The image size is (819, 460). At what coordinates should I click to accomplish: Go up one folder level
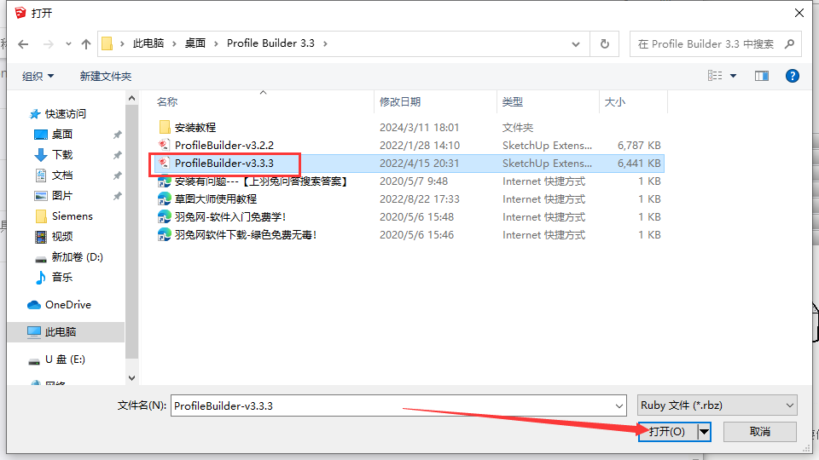click(86, 44)
